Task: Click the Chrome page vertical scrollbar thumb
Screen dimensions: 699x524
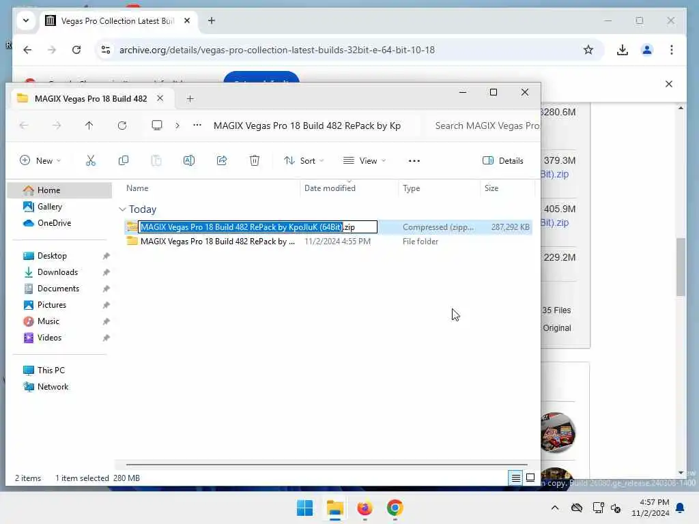Action: [681, 267]
